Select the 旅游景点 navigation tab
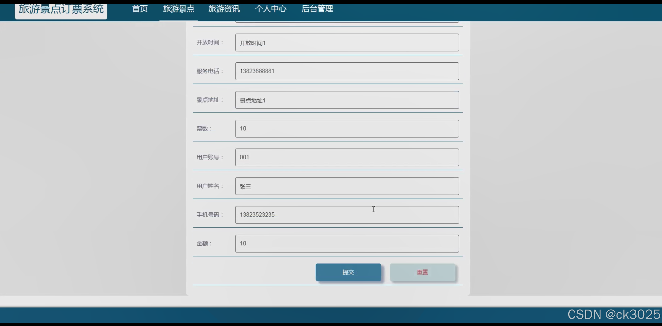Viewport: 662px width, 326px height. point(178,9)
